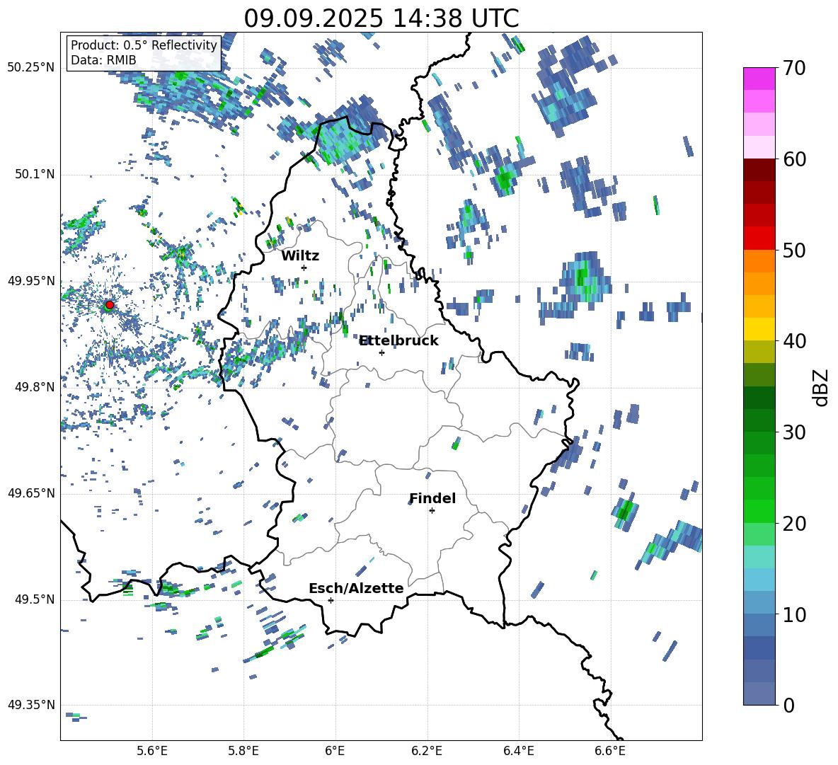Click the 5.6°E longitude label
This screenshot has height=765, width=838.
click(x=152, y=751)
